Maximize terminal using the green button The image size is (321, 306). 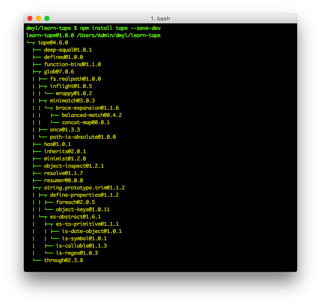click(47, 18)
